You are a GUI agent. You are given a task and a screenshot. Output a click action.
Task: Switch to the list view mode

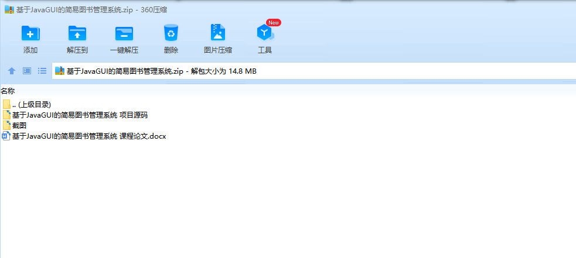42,71
